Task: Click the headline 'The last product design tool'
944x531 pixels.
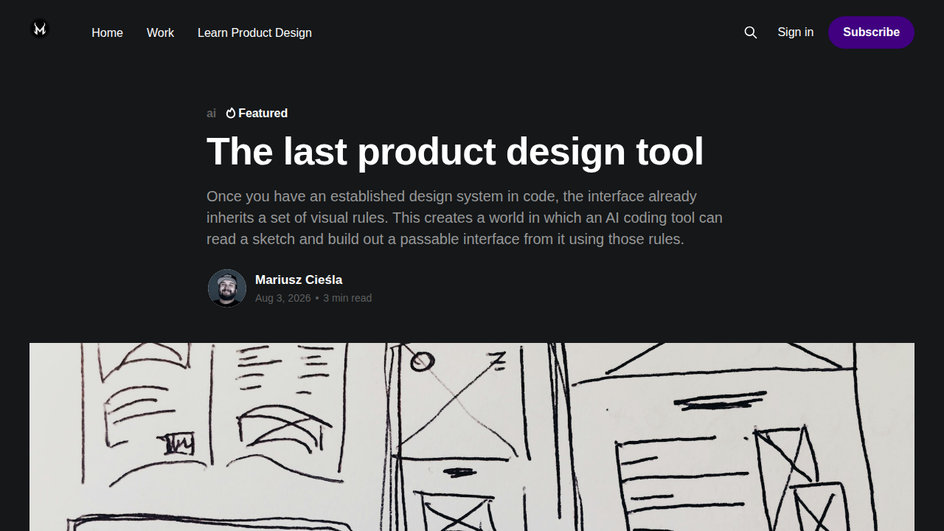Action: point(455,152)
